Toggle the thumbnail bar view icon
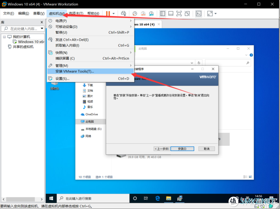The image size is (280, 209). (x=171, y=14)
